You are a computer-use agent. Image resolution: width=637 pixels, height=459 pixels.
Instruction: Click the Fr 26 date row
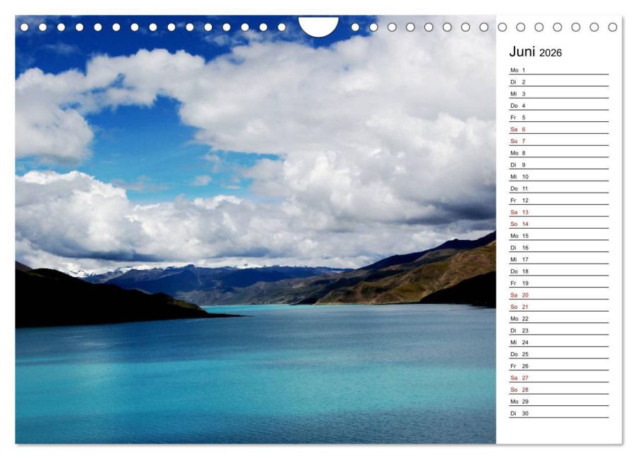(558, 366)
